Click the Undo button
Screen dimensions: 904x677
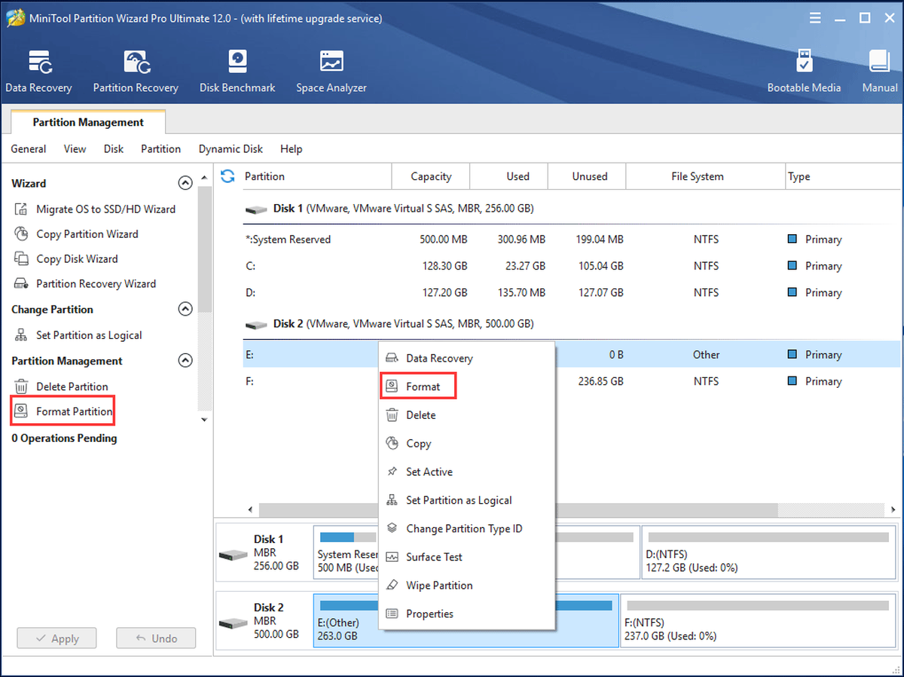(x=156, y=639)
